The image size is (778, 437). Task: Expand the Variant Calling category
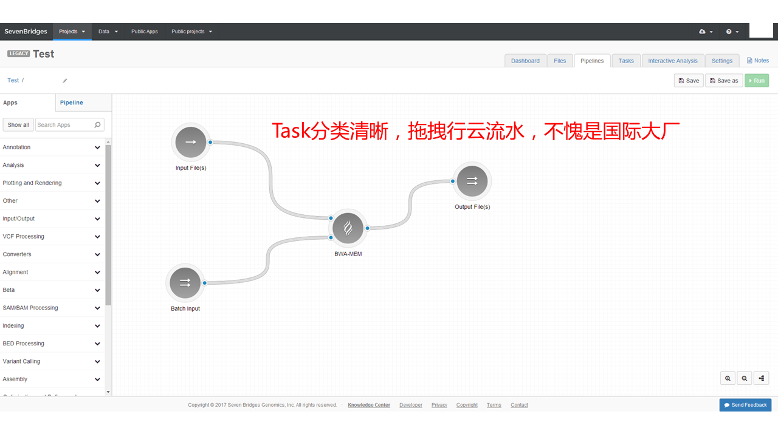click(x=52, y=362)
